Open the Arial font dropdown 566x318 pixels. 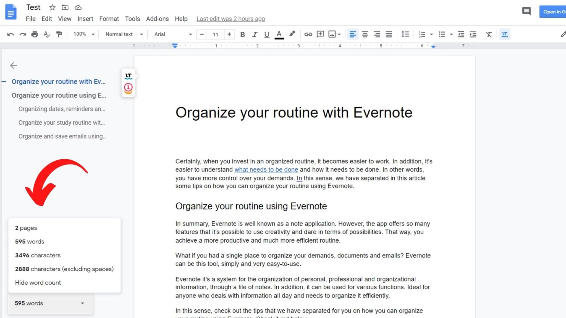(x=173, y=34)
